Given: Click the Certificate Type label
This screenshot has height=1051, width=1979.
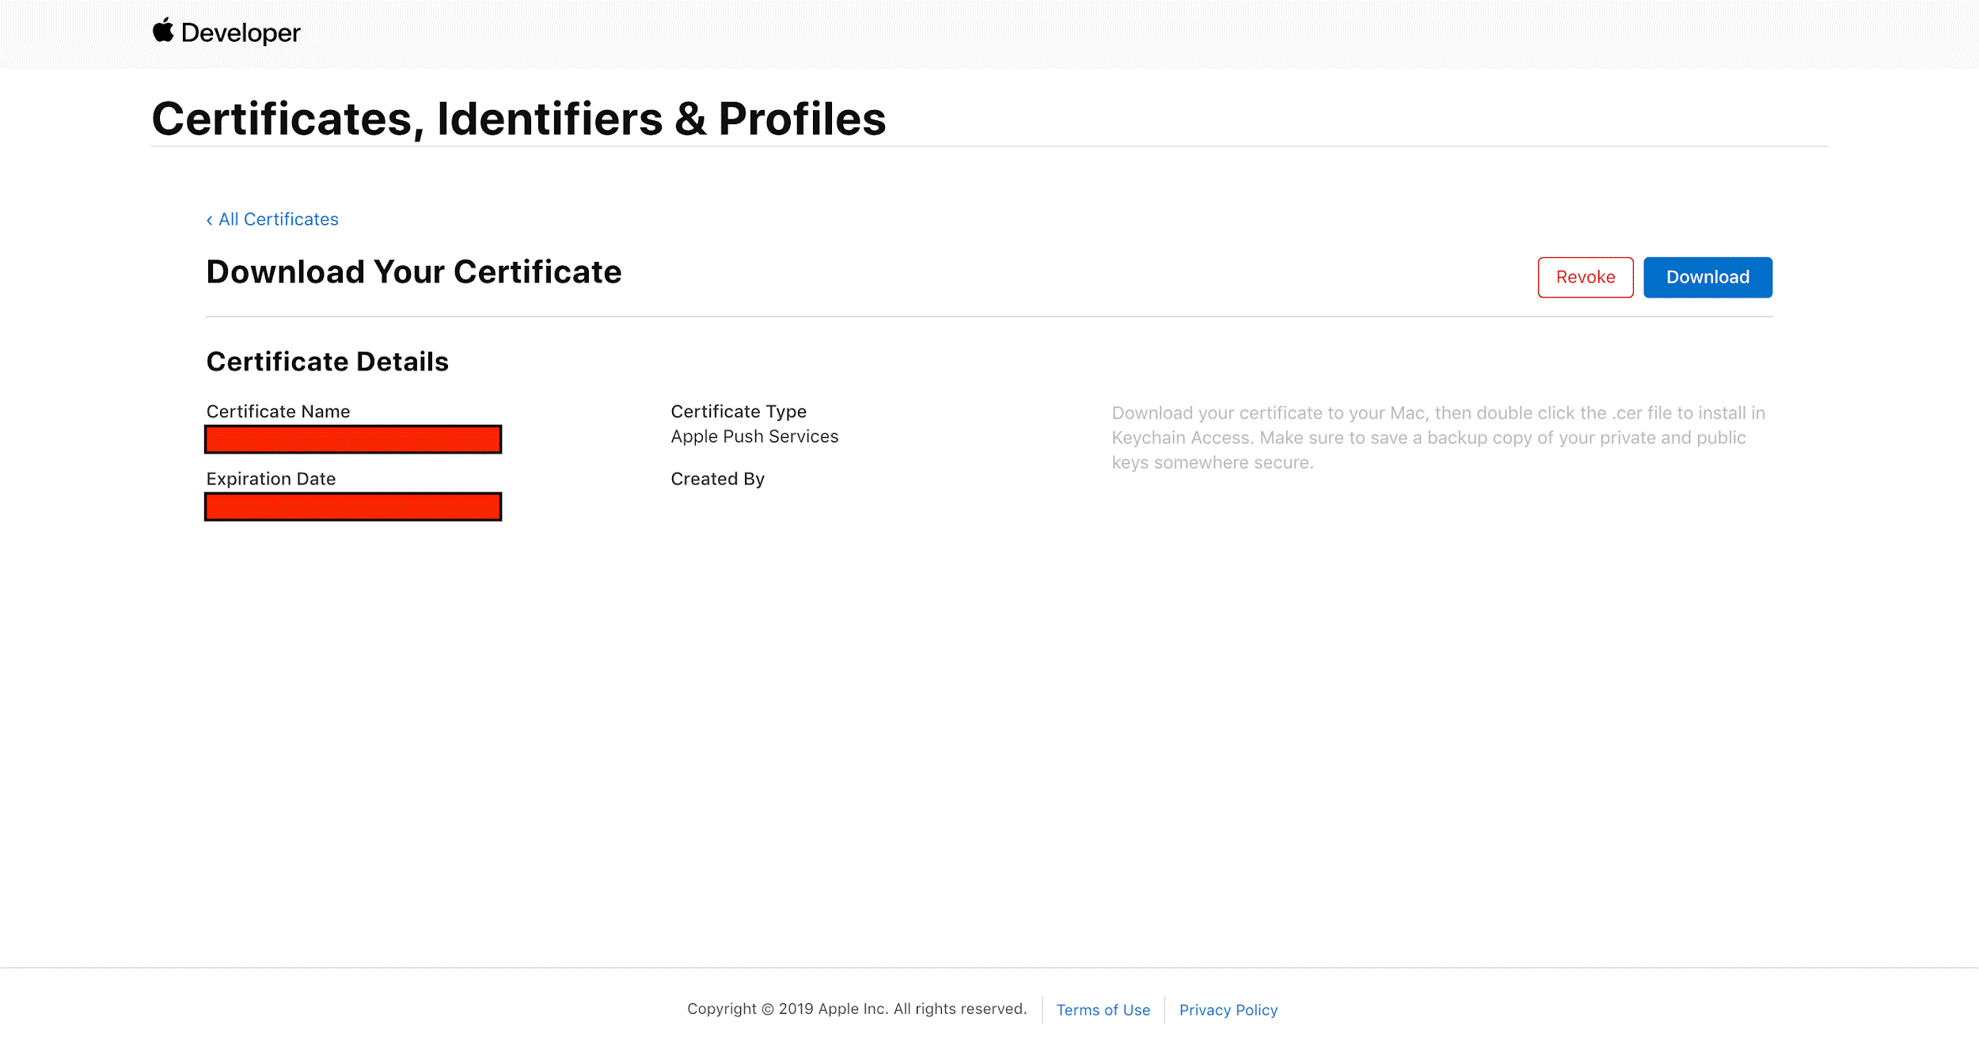Looking at the screenshot, I should pos(739,411).
